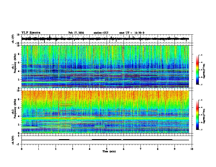Click the "-7" tick on the ch.2 colorbar
This screenshot has height=167, width=216.
[201, 130]
